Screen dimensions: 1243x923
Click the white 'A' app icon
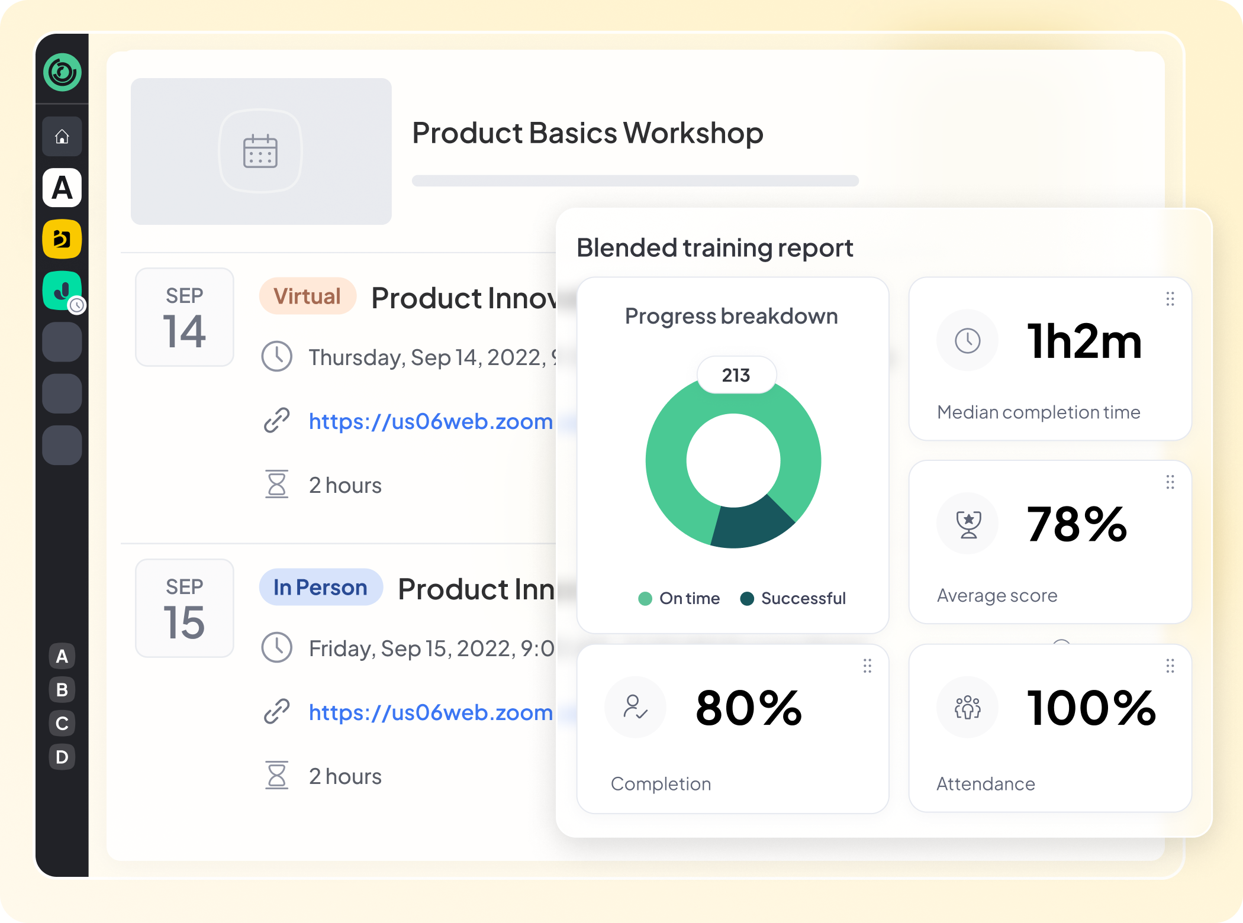[62, 189]
